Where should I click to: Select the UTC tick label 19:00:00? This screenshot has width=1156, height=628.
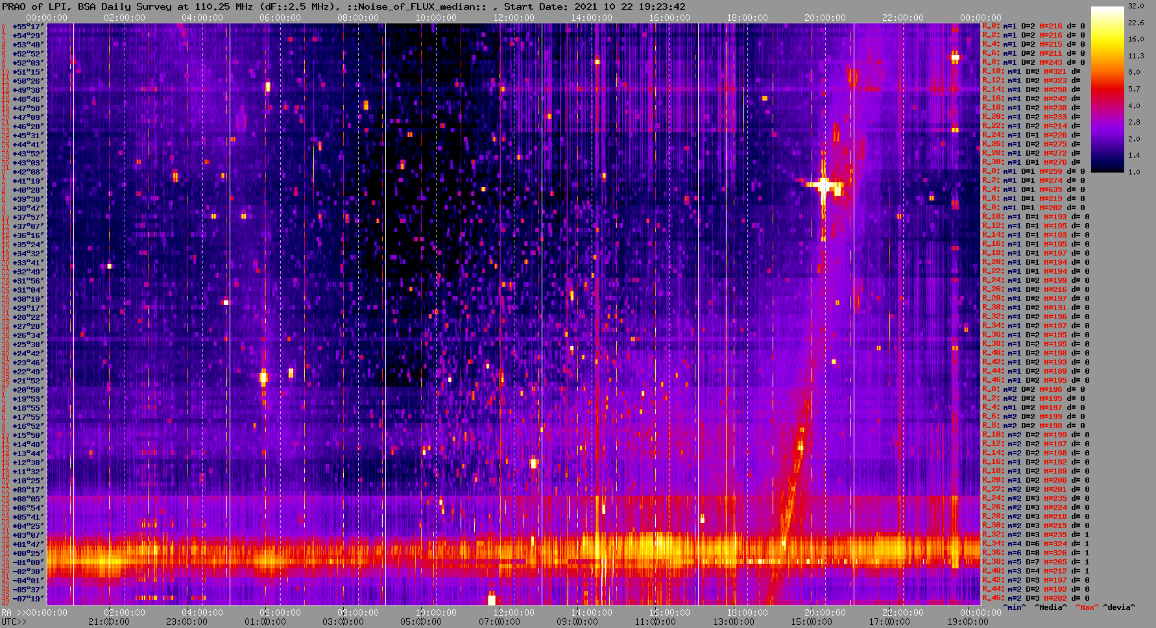pyautogui.click(x=967, y=622)
